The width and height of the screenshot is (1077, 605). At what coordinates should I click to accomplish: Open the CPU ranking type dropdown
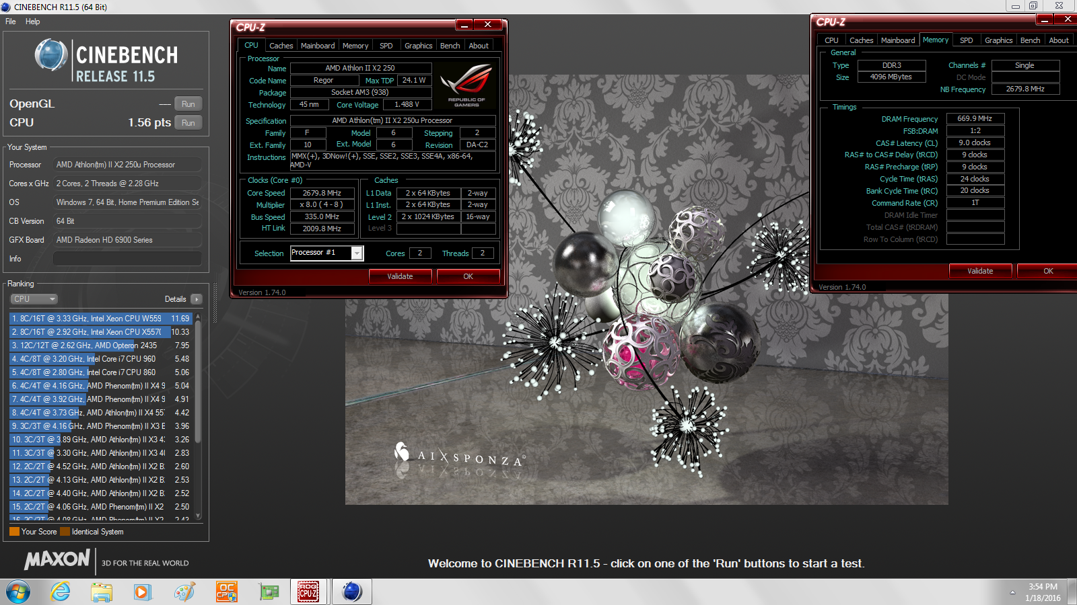click(x=34, y=299)
